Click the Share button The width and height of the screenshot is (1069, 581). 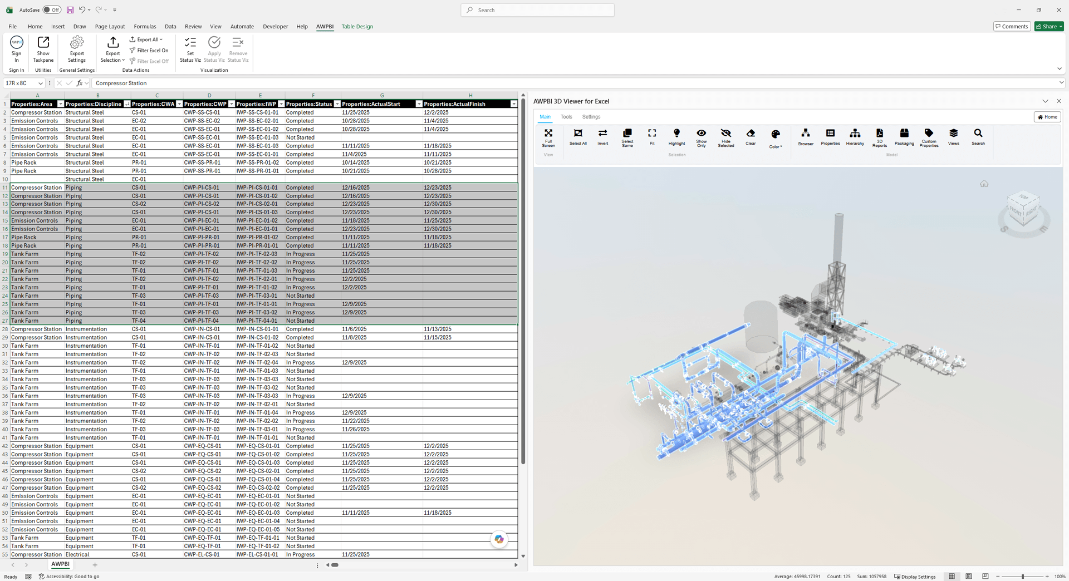1049,26
